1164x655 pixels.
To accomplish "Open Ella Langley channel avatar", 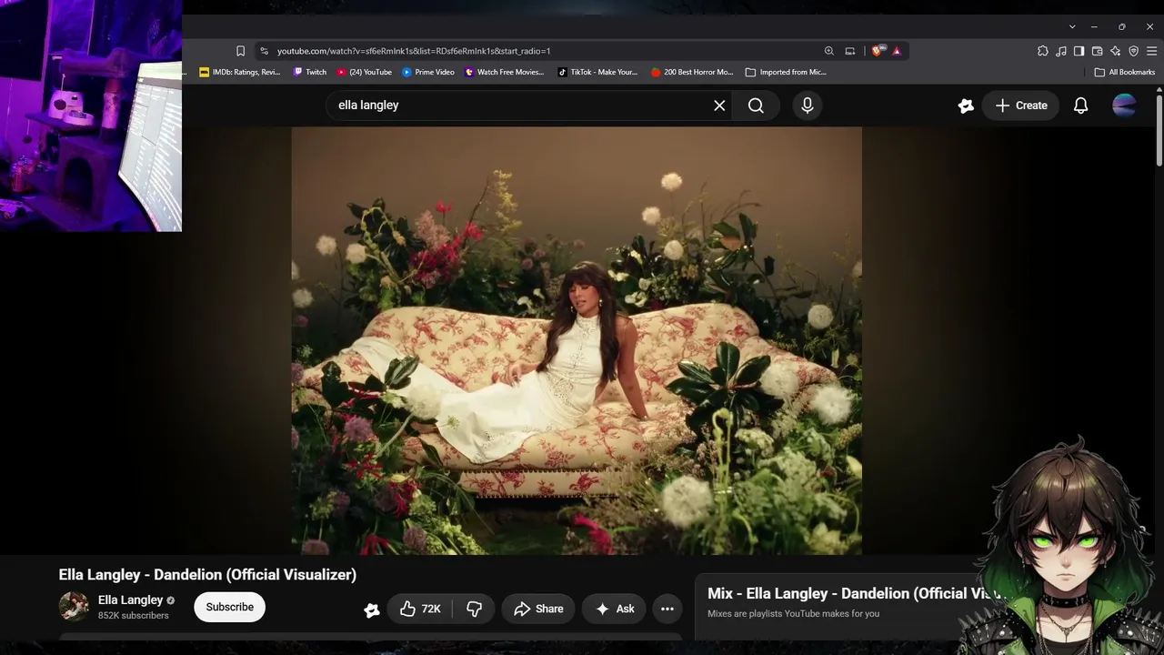I will (x=74, y=607).
